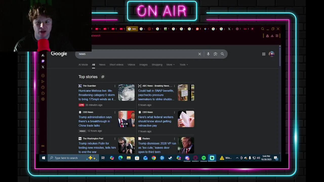Viewport: 324px width, 182px height.
Task: Open options menu for federal workers story
Action: [x=174, y=112]
